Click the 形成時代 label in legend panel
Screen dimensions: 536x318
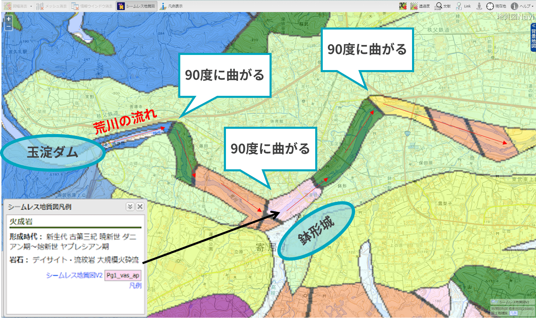(26, 237)
